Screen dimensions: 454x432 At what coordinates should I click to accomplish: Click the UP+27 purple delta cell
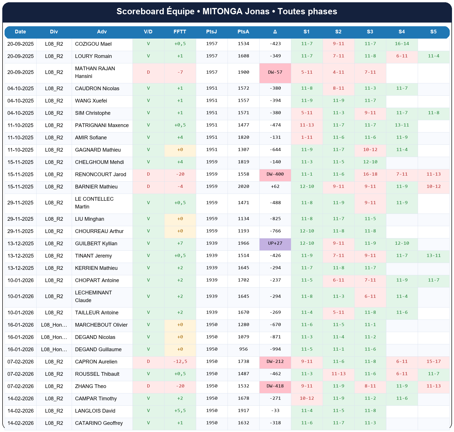[275, 243]
